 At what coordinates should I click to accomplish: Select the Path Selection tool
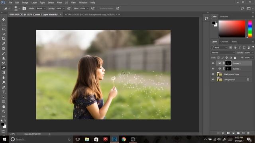(x=4, y=97)
